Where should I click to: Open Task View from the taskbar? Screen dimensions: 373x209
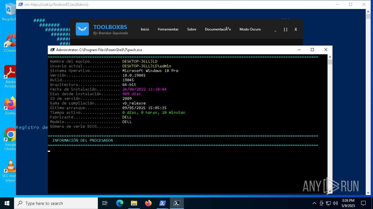(x=105, y=203)
